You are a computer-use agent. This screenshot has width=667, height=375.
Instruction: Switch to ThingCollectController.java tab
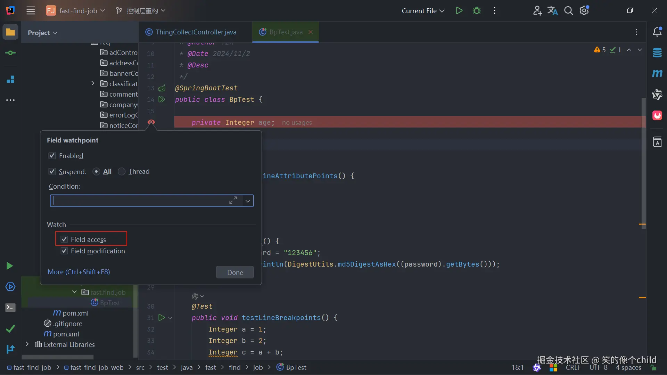196,32
